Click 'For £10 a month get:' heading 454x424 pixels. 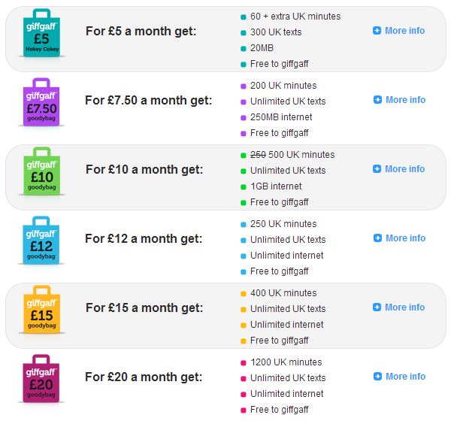click(x=144, y=170)
